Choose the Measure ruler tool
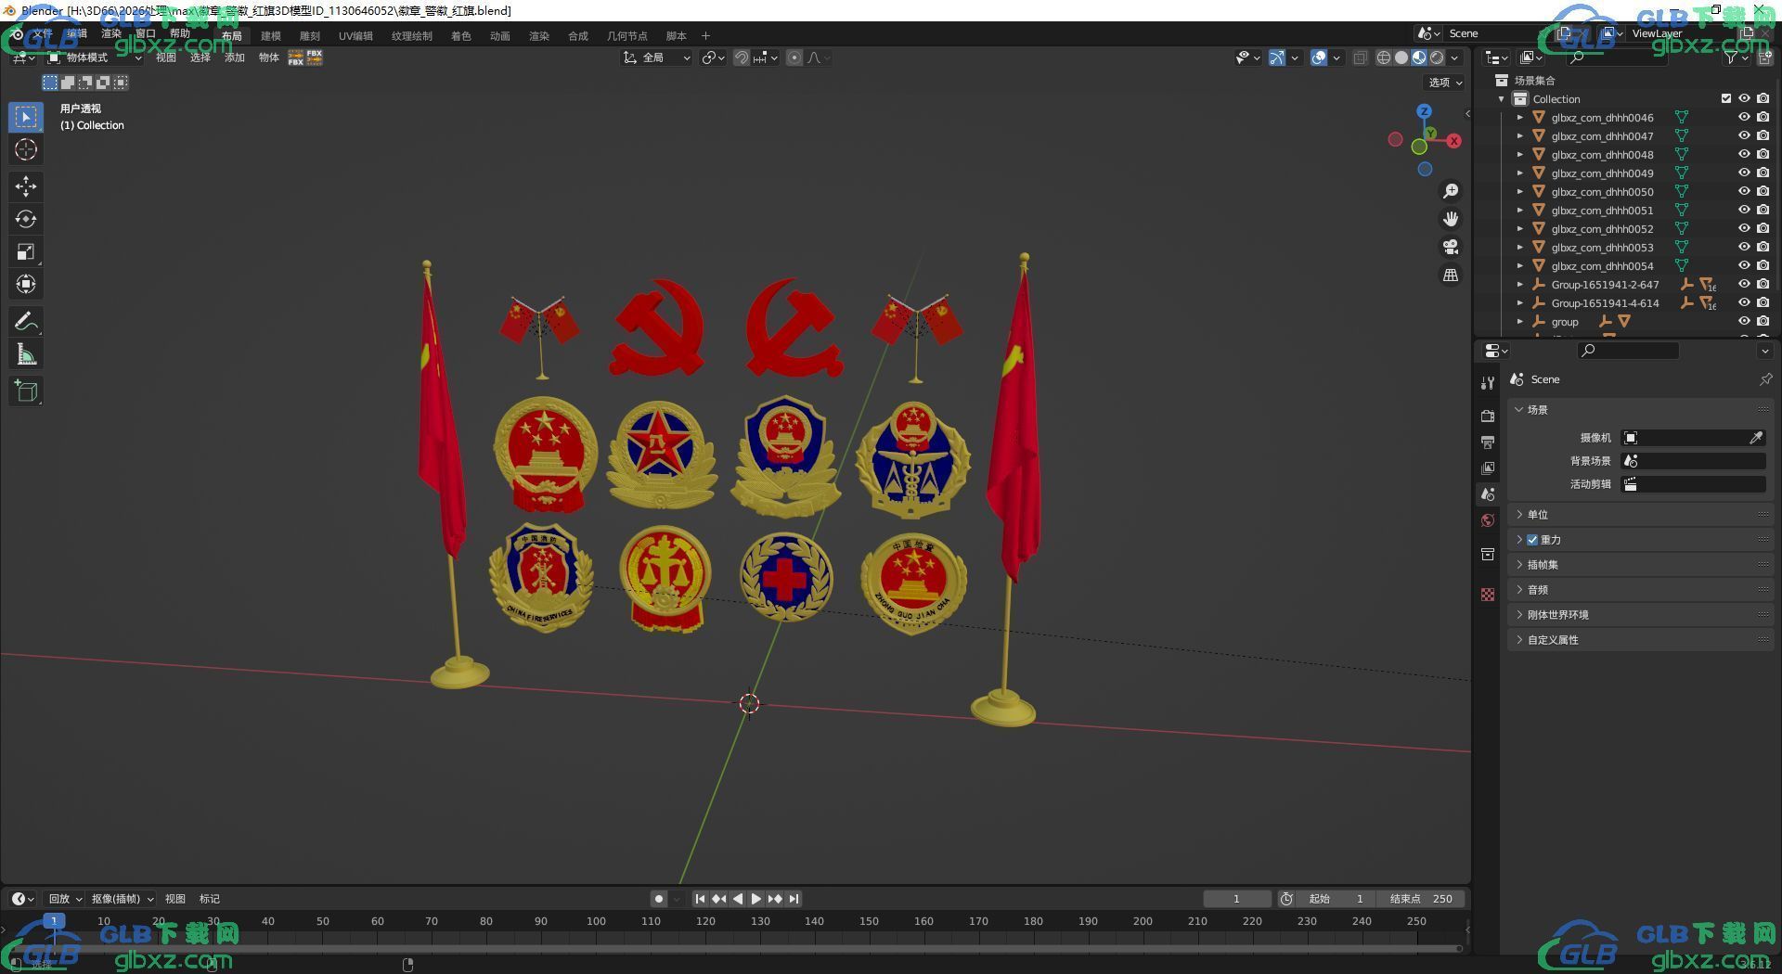Screen dimensions: 1782x974 [26, 353]
